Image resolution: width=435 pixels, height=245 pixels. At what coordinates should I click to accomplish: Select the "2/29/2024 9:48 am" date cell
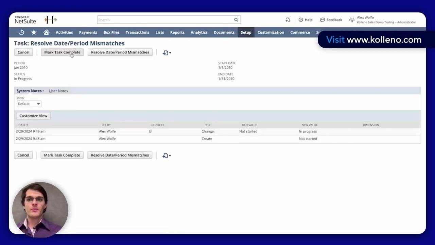point(31,139)
